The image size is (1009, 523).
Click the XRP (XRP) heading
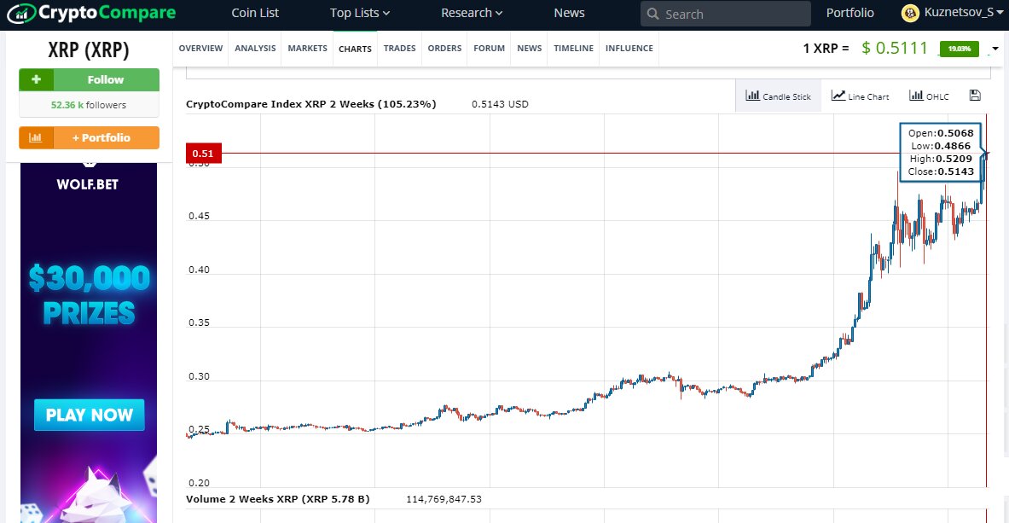pyautogui.click(x=89, y=49)
